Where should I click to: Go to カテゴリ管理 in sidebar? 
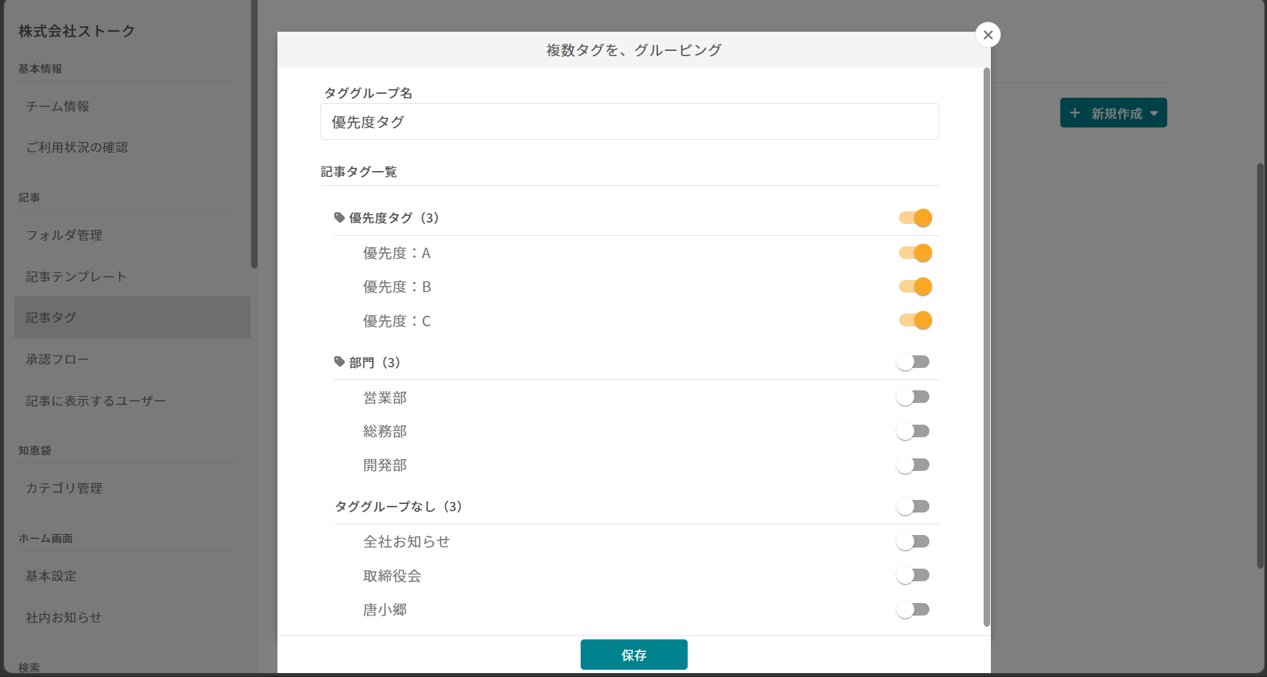pyautogui.click(x=64, y=488)
